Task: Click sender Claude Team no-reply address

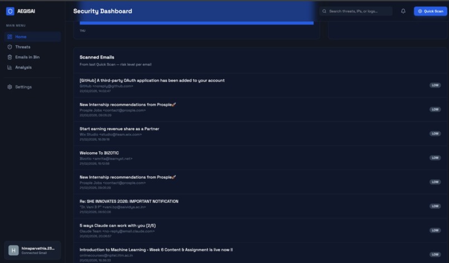Action: [117, 231]
